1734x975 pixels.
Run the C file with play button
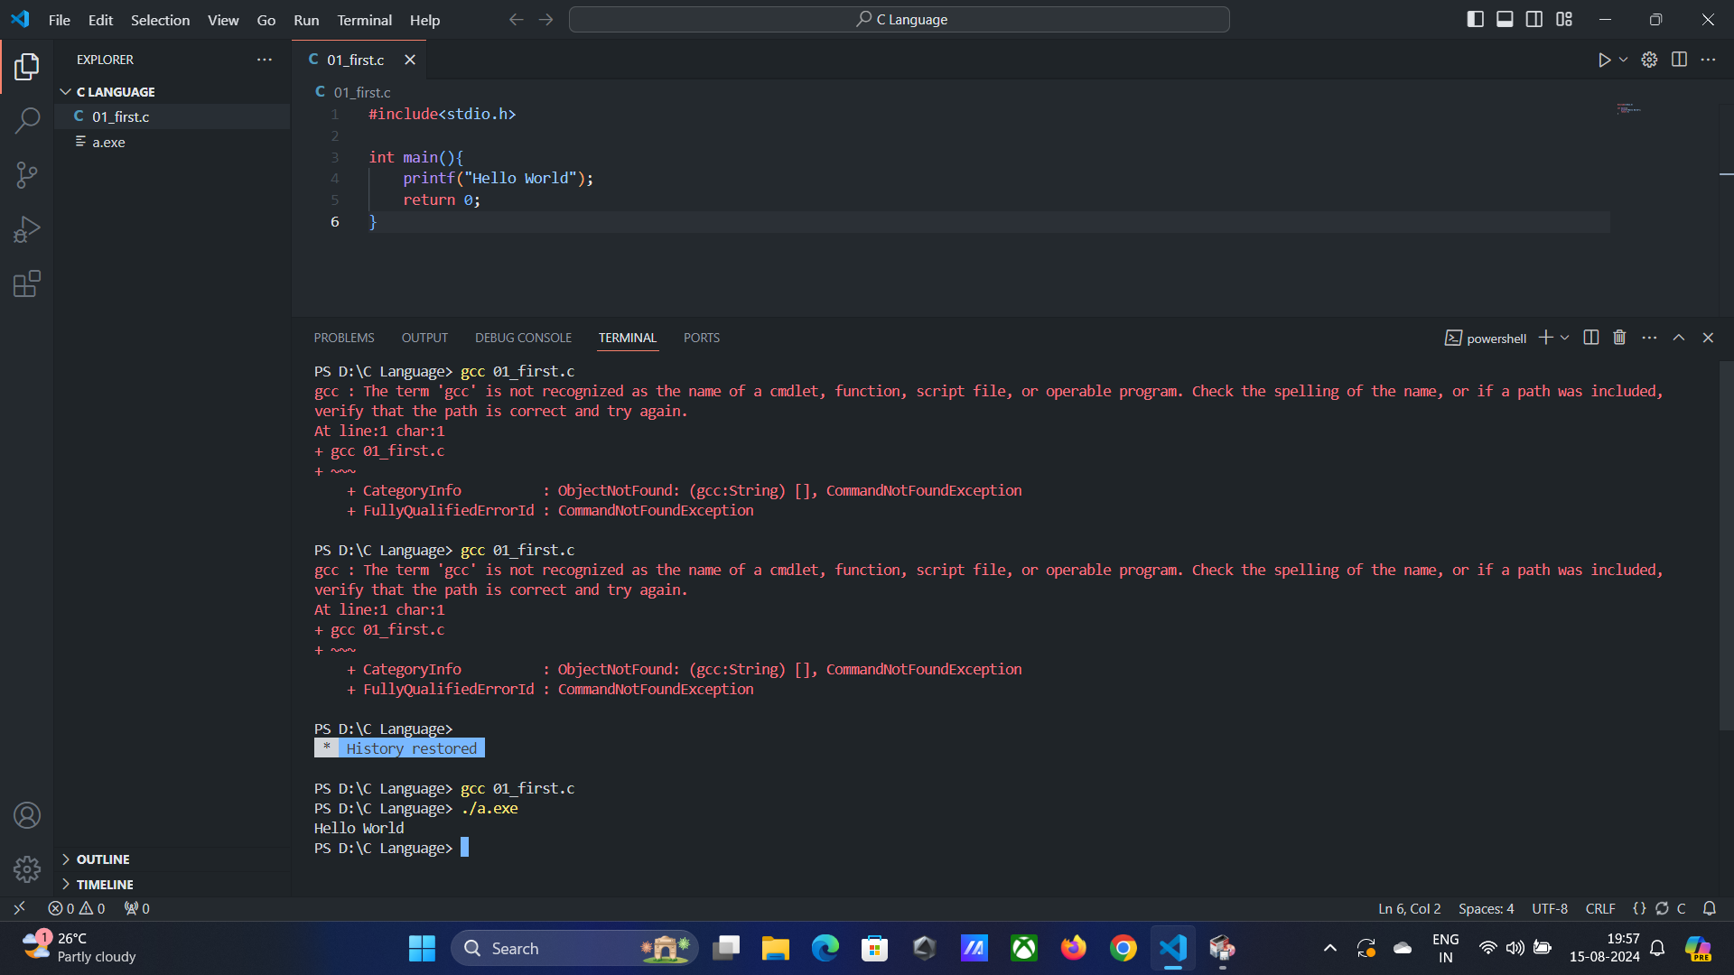1604,60
